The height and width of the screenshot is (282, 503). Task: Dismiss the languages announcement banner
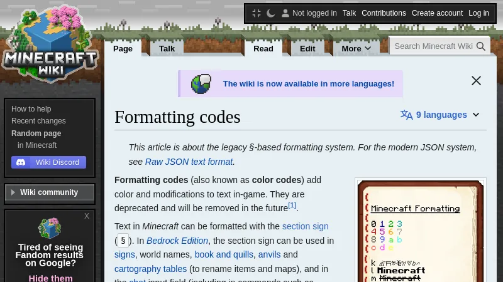(476, 81)
